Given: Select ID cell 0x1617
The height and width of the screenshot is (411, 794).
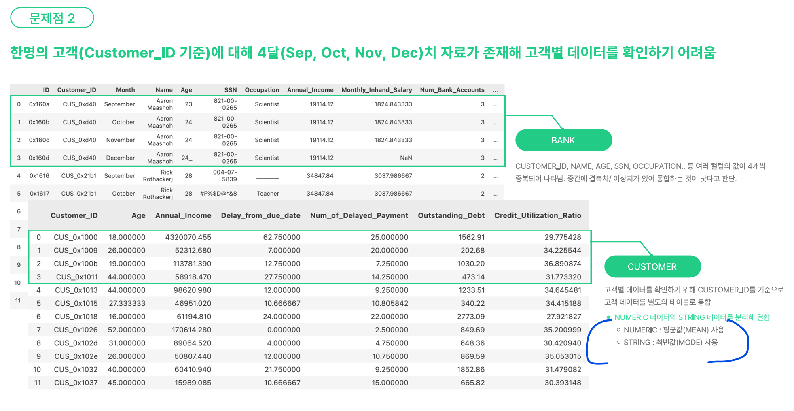Looking at the screenshot, I should pyautogui.click(x=39, y=193).
